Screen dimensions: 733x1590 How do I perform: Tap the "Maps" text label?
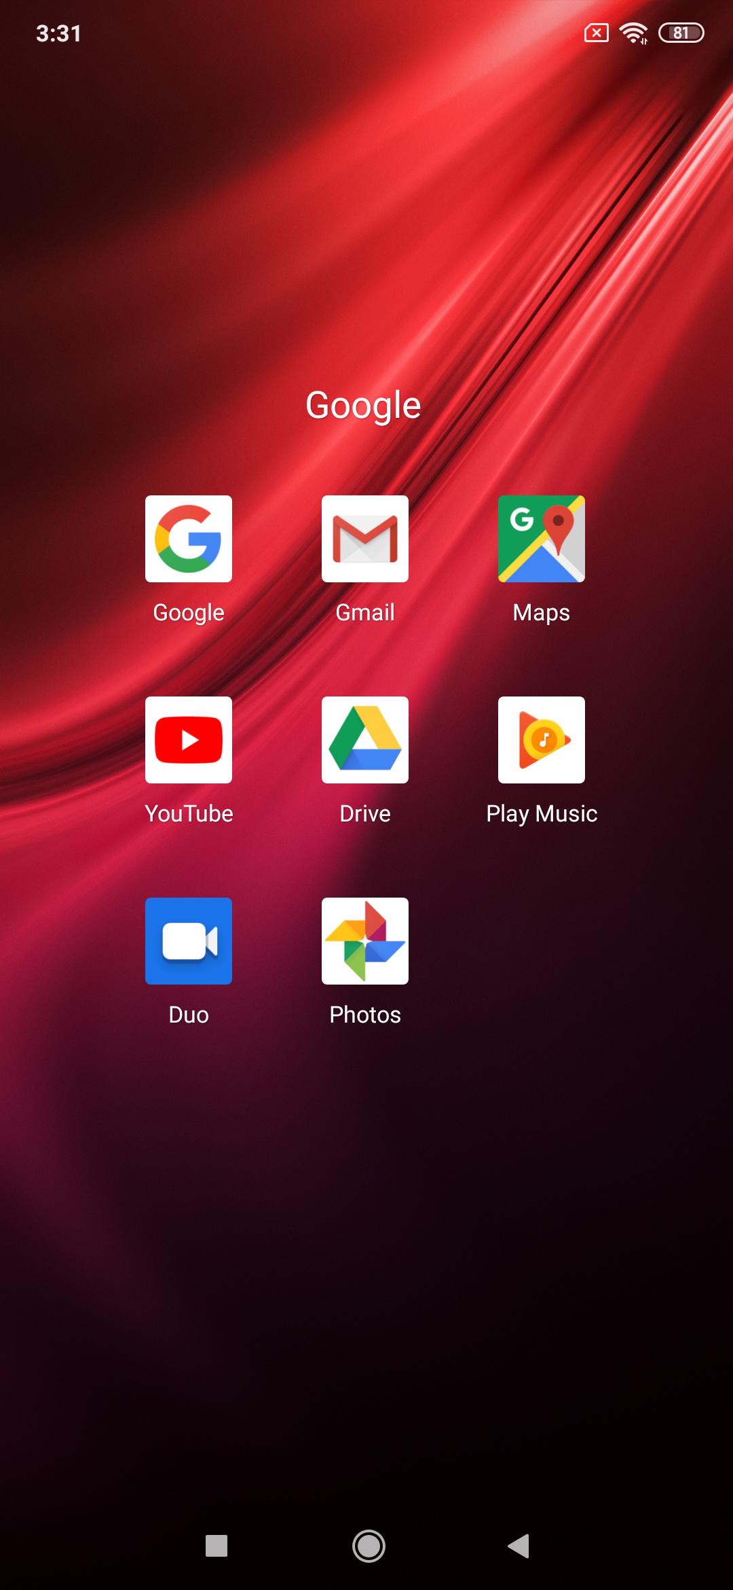pos(542,613)
